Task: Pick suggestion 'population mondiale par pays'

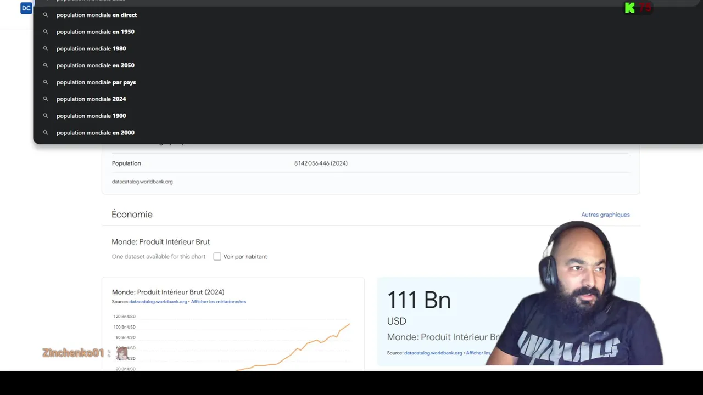Action: point(368,82)
